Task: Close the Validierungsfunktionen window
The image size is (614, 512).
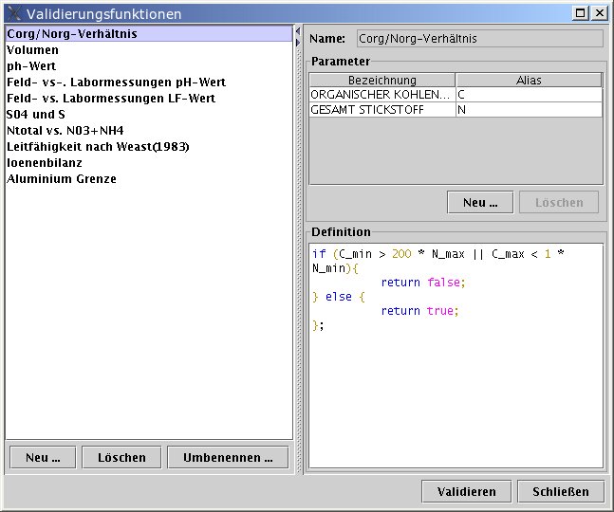Action: (600, 13)
